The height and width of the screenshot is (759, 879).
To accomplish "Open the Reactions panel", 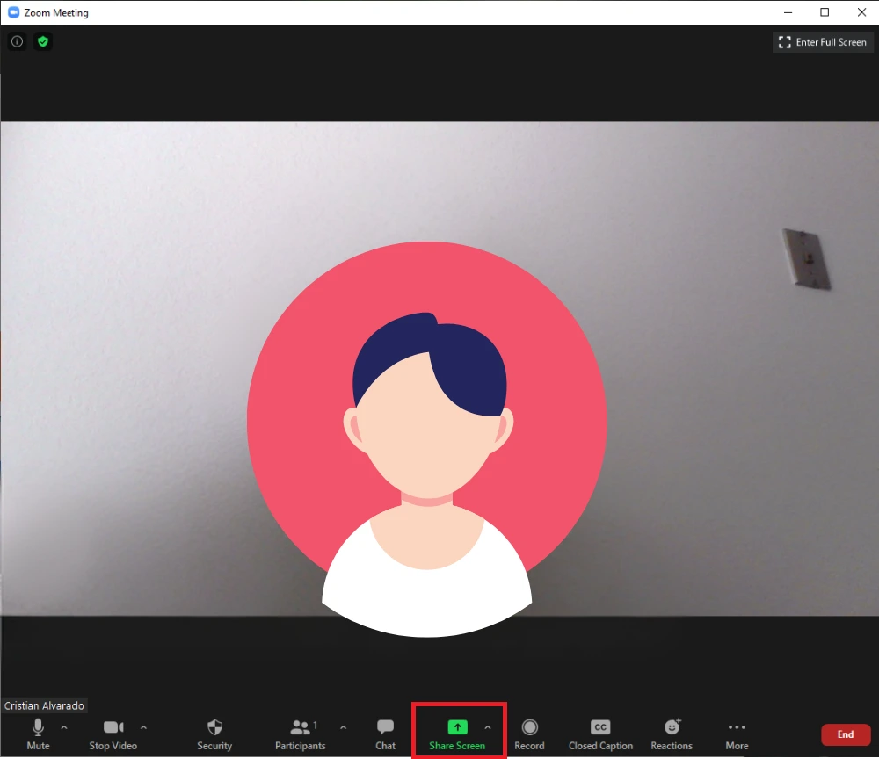I will [x=671, y=734].
